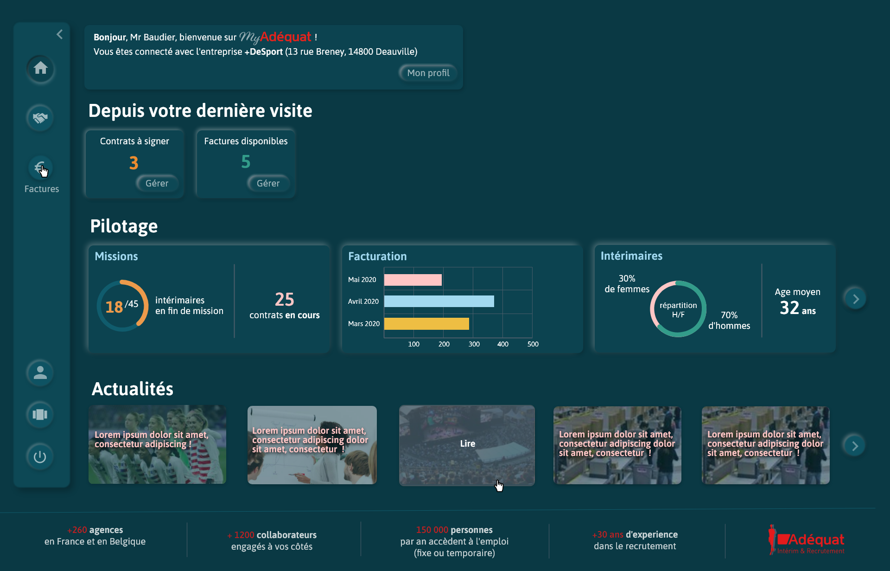Screen dimensions: 890x571
Task: Open Factures using the euro icon
Action: point(40,167)
